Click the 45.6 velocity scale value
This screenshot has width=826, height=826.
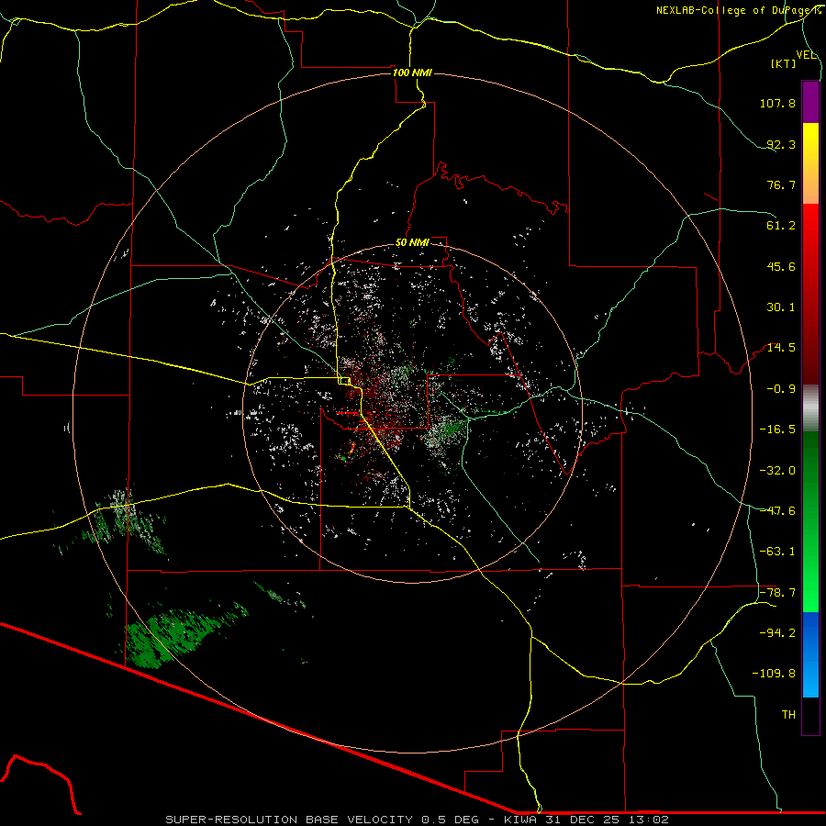point(781,266)
